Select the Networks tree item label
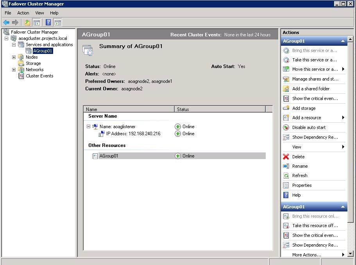This screenshot has height=265, width=356. coord(34,70)
